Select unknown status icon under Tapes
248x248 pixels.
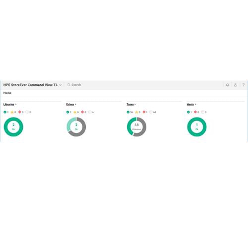pyautogui.click(x=151, y=112)
